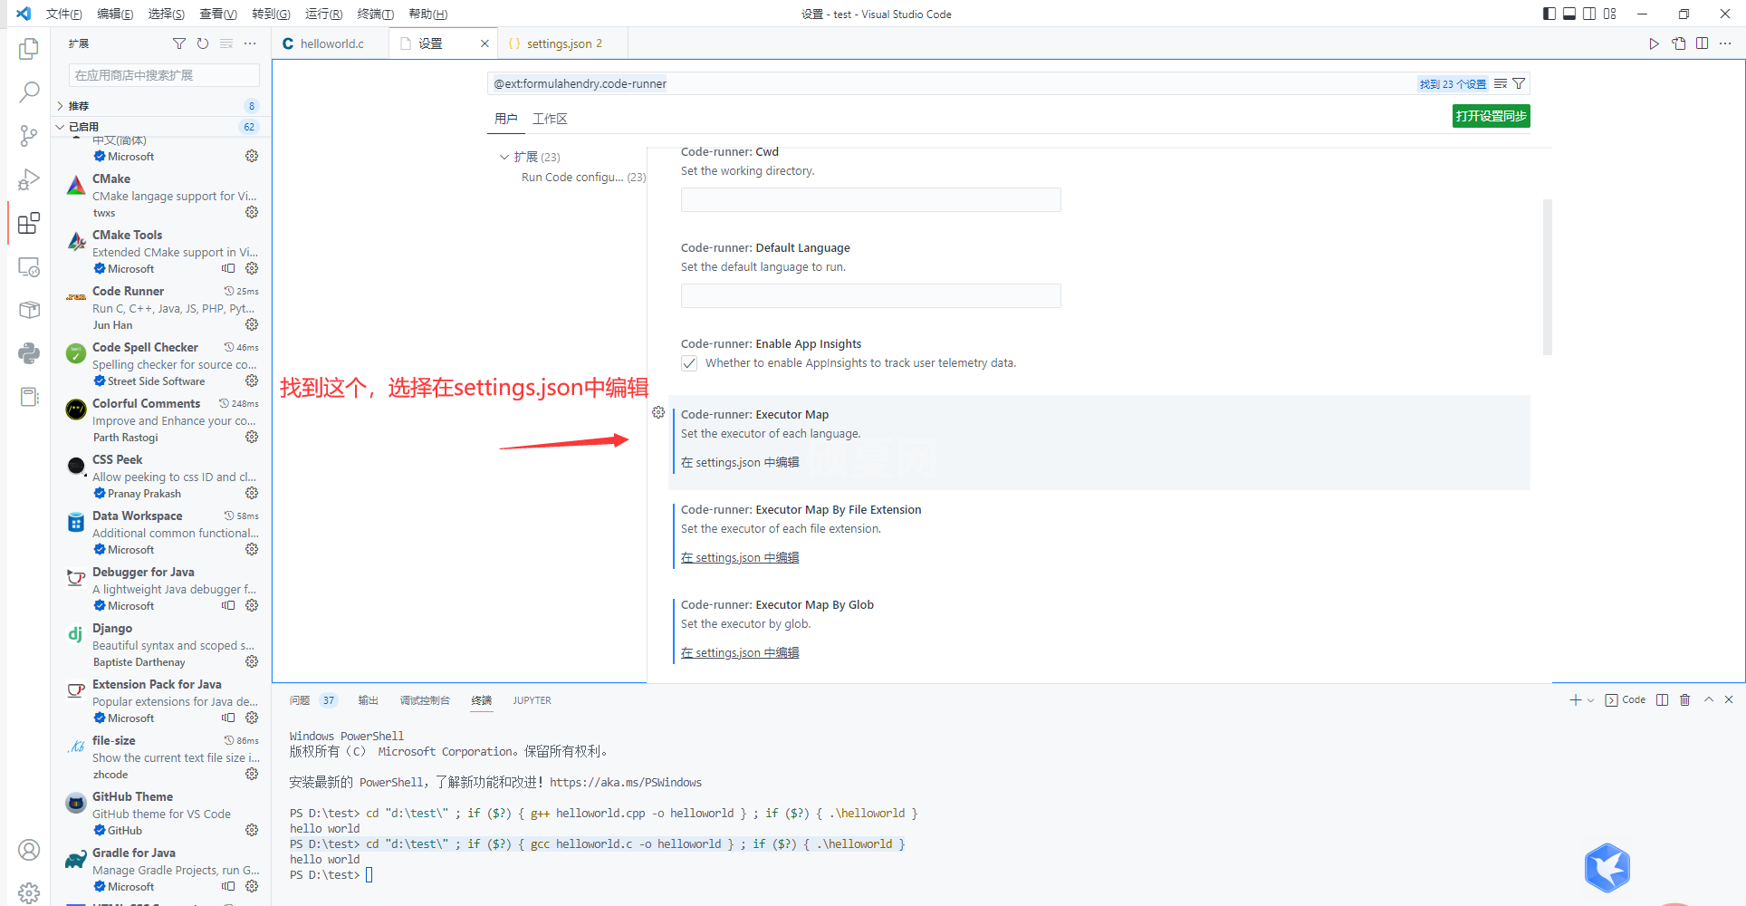Open the Python view in activity bar
The image size is (1746, 906).
pyautogui.click(x=29, y=353)
